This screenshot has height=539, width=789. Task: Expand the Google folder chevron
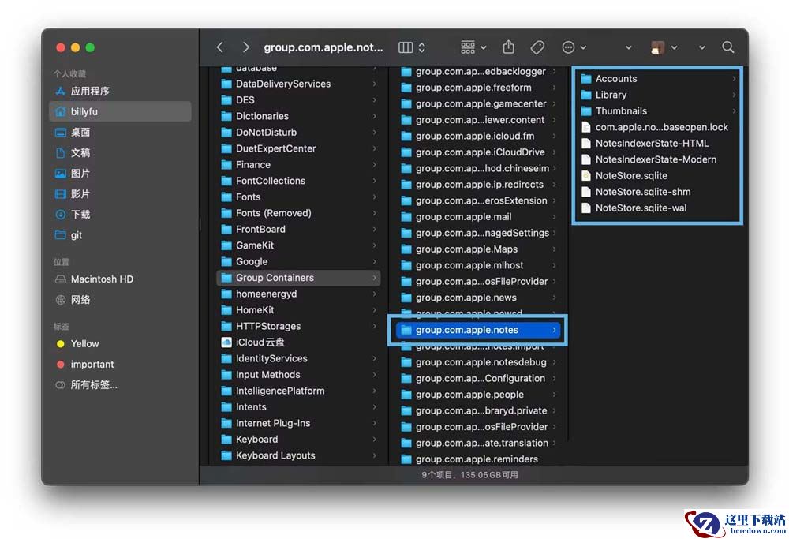click(374, 262)
